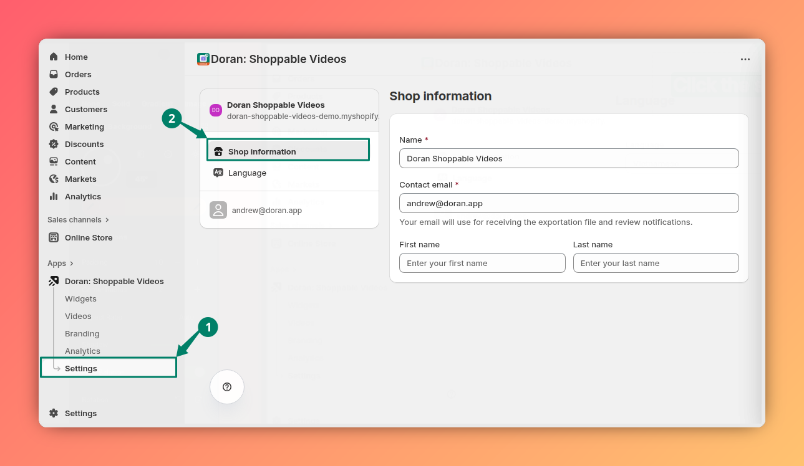804x466 pixels.
Task: Go to Products
Action: click(x=82, y=92)
